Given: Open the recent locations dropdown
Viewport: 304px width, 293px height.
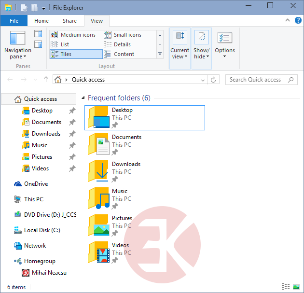Looking at the screenshot, I should click(x=36, y=80).
